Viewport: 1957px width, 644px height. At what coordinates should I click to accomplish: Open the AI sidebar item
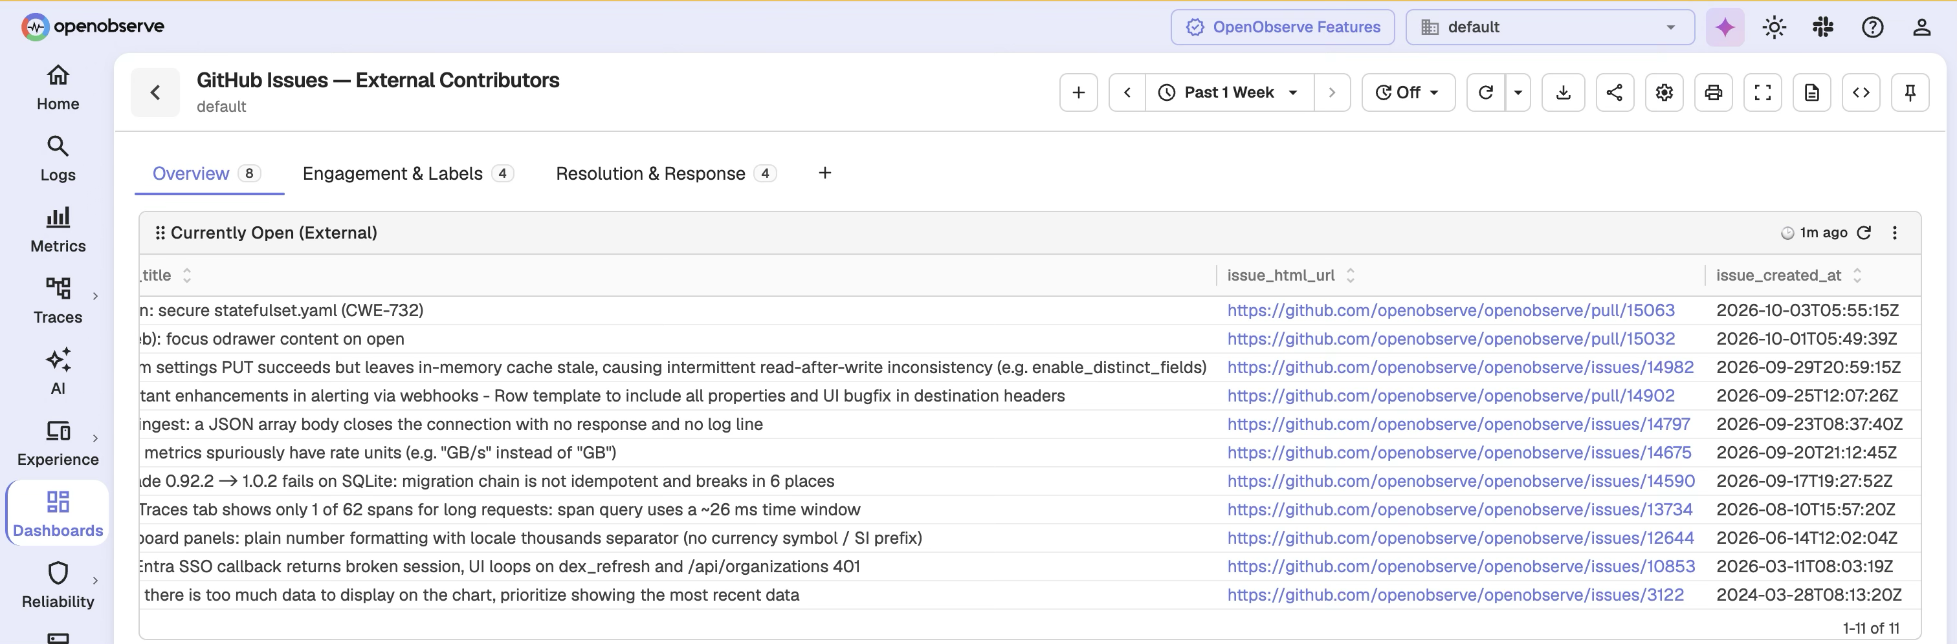coord(58,373)
